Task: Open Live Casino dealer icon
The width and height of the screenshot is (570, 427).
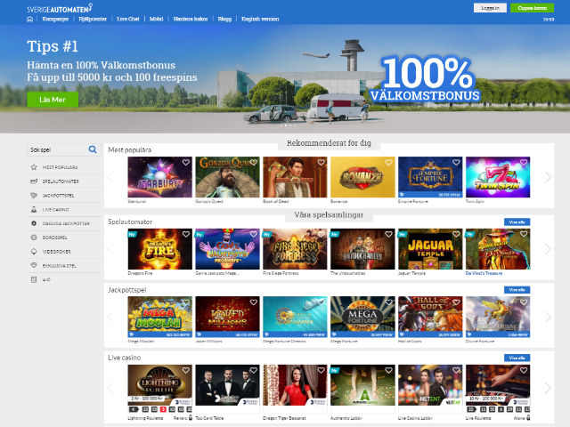Action: coord(34,210)
